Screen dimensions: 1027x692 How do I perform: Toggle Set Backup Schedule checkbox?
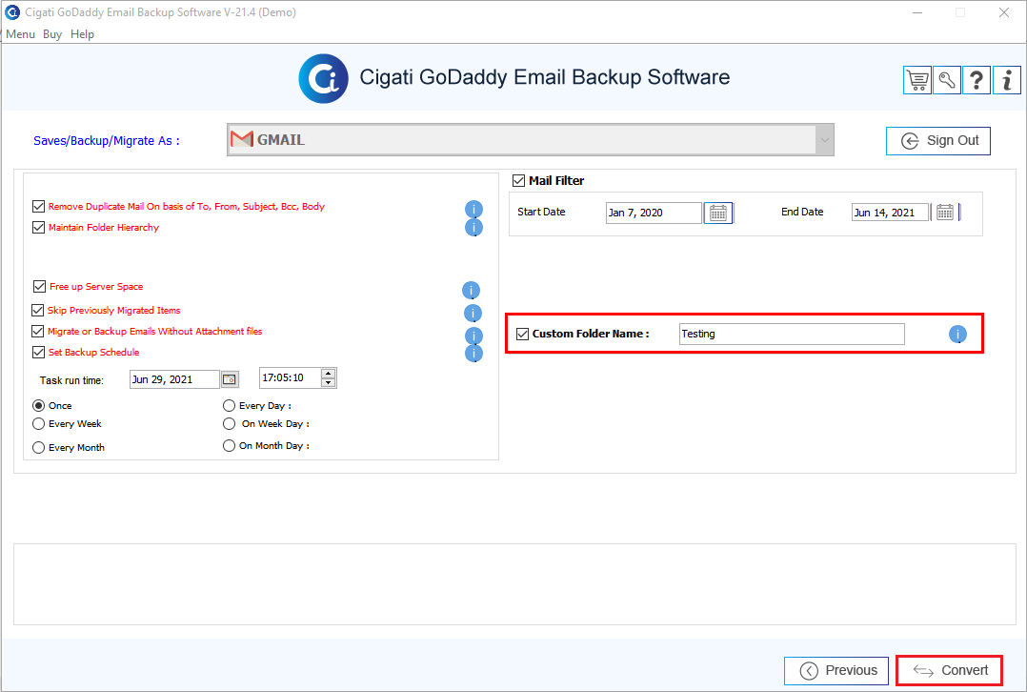click(39, 352)
